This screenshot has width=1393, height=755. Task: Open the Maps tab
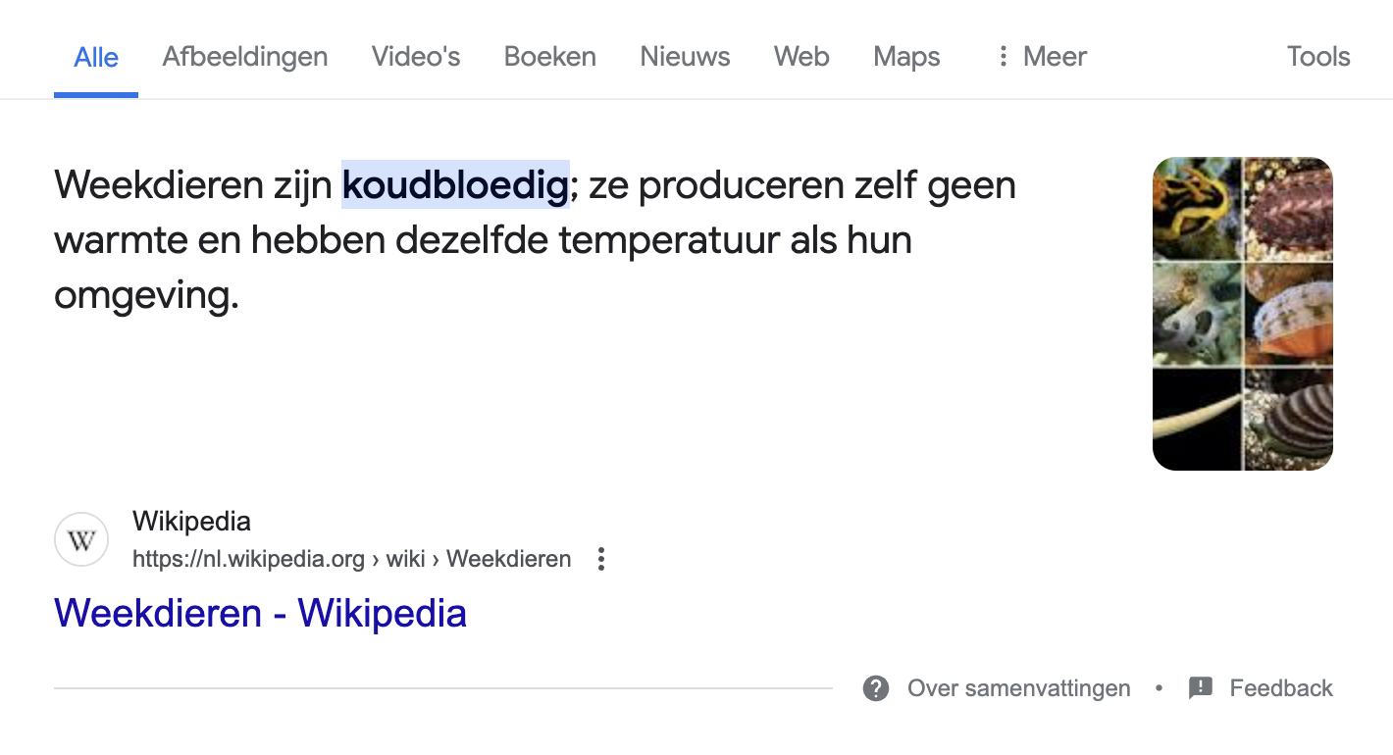pyautogui.click(x=906, y=57)
